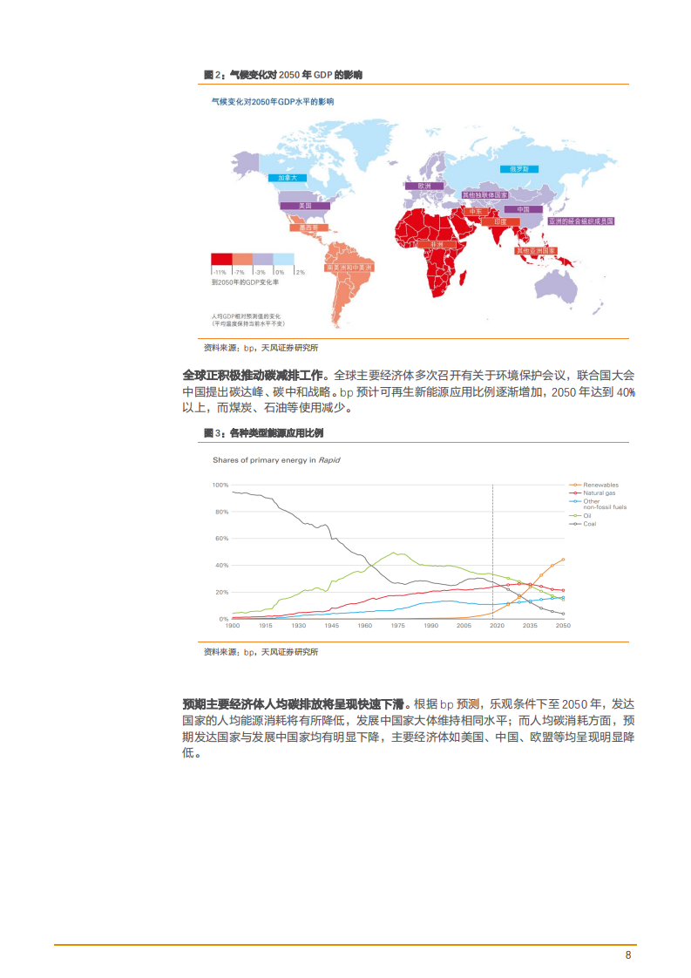Click the '100%' y-axis label
The height and width of the screenshot is (978, 691).
(x=220, y=485)
